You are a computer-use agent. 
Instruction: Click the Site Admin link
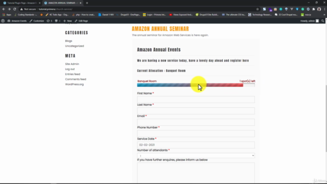[x=72, y=64]
